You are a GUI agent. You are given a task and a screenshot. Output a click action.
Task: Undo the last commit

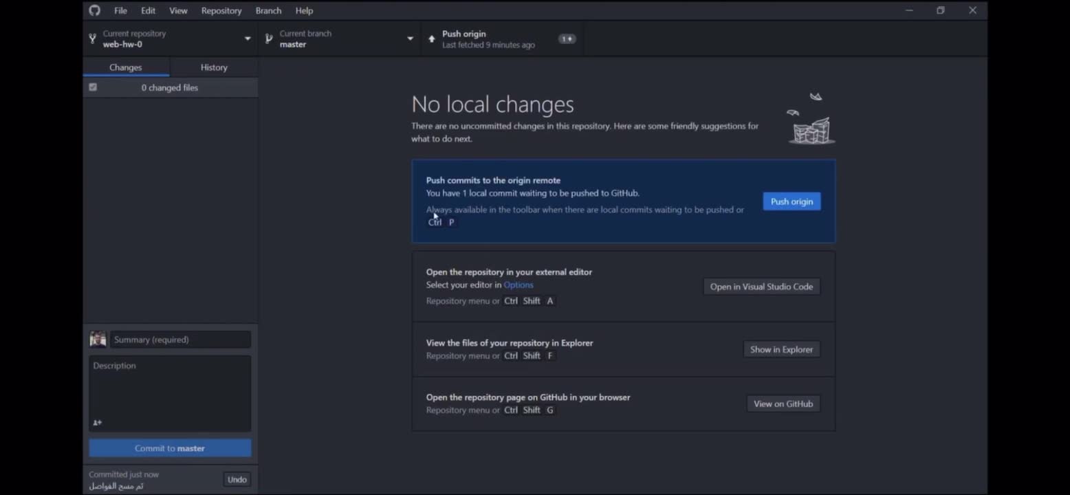[237, 479]
